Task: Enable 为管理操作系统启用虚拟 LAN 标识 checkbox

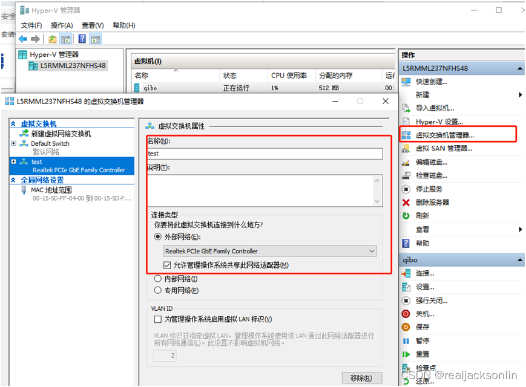Action: (157, 319)
